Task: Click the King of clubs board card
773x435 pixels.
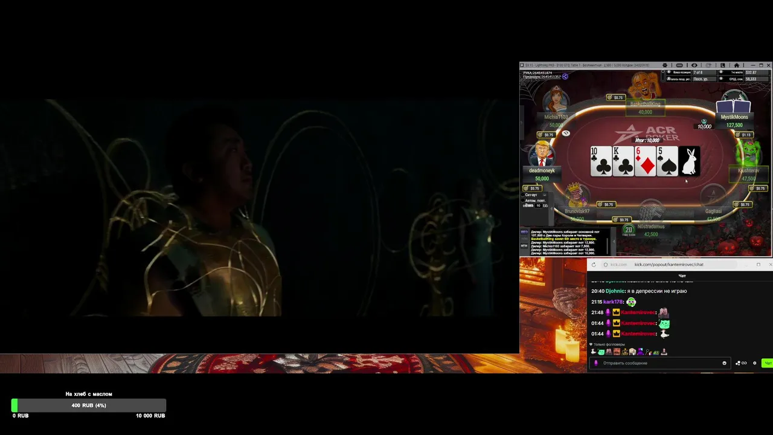Action: 623,161
